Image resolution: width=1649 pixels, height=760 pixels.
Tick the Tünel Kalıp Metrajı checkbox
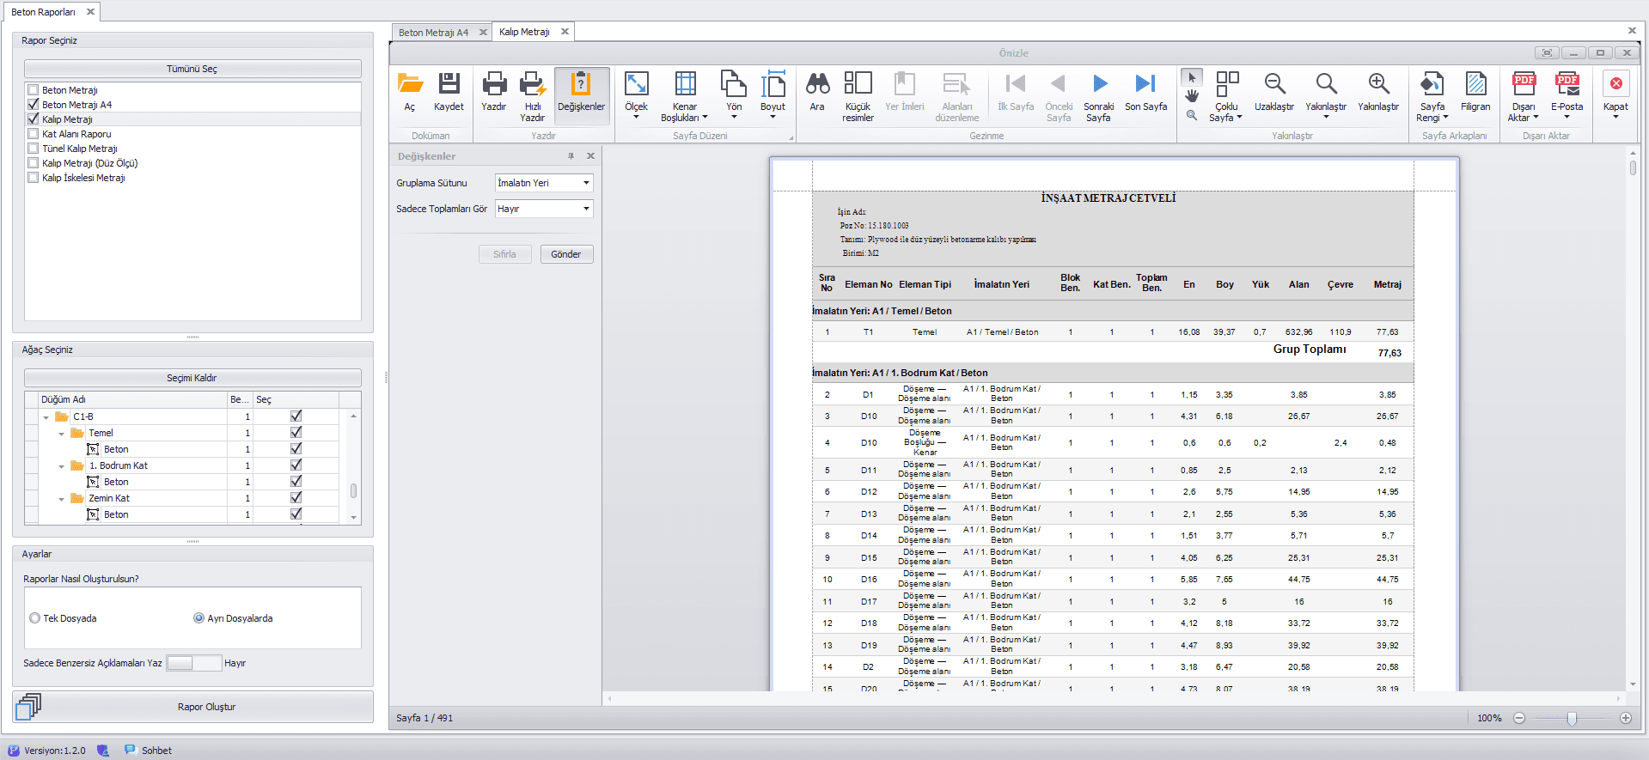click(x=34, y=149)
